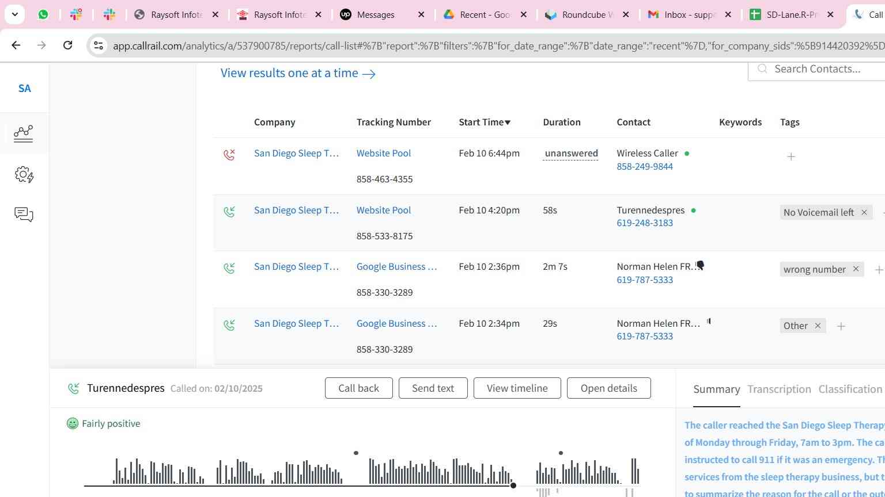Select the Transcription tab
This screenshot has height=497, width=885.
pyautogui.click(x=779, y=389)
